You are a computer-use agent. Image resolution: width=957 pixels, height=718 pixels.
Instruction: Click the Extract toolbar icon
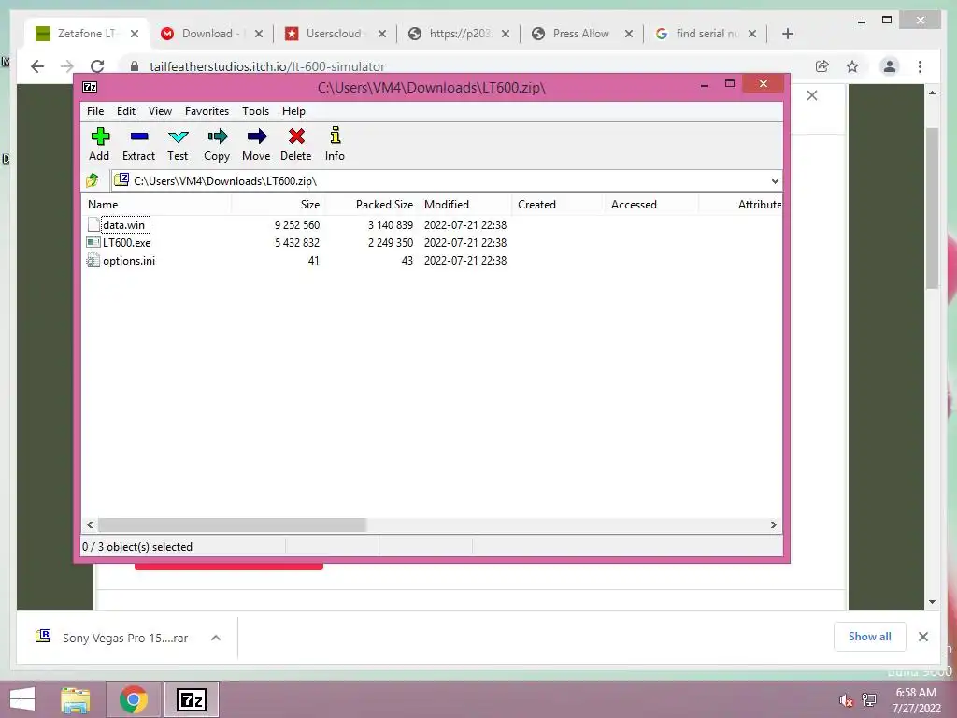[139, 136]
